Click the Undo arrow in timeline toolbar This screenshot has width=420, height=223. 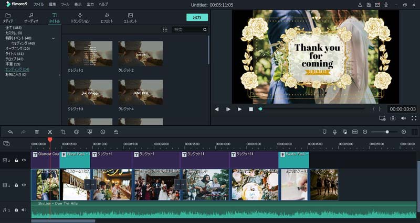pyautogui.click(x=10, y=132)
